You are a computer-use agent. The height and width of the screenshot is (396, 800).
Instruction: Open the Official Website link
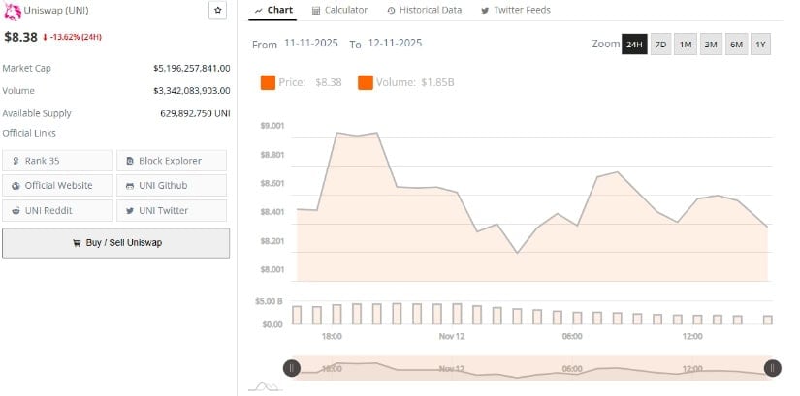click(57, 186)
